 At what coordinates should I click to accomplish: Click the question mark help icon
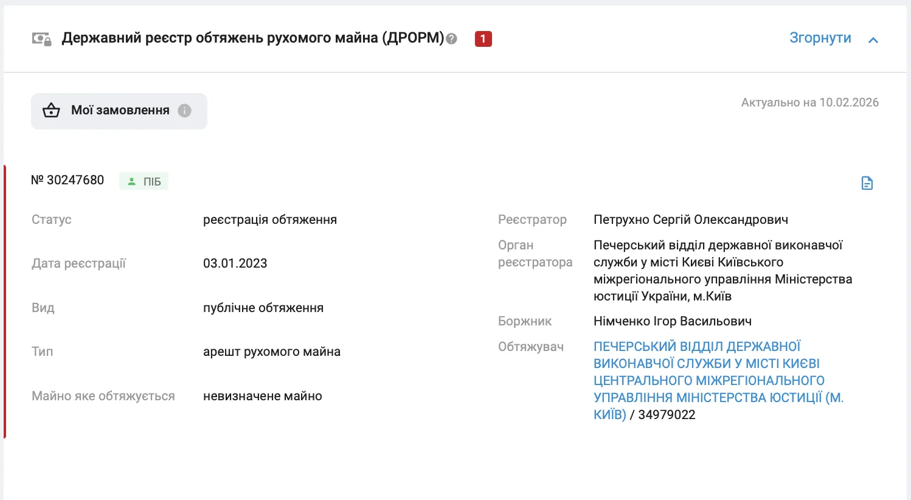451,39
